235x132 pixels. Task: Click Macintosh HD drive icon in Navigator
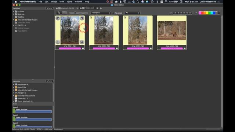(x=16, y=85)
